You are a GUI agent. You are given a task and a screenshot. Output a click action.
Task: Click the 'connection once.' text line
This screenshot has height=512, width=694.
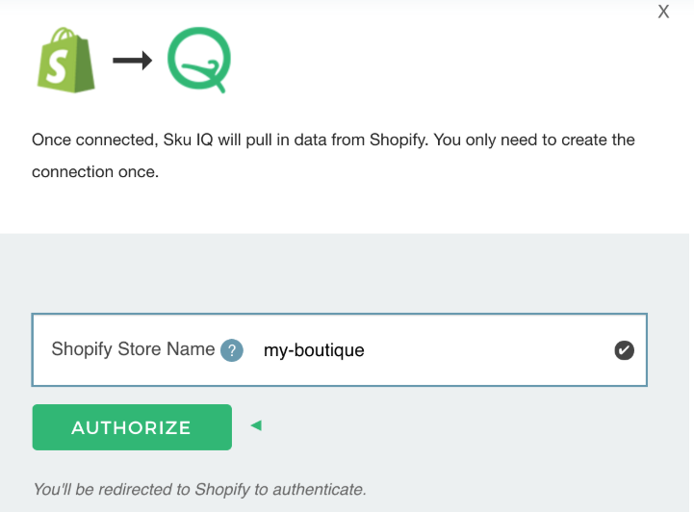pos(94,173)
